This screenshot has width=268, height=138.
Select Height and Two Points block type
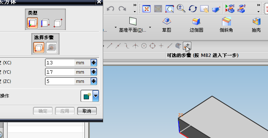pos(45,23)
